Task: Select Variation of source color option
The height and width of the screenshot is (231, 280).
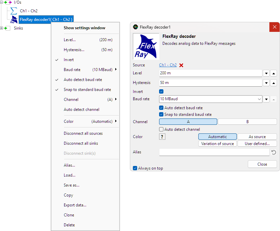Action: pos(217,144)
